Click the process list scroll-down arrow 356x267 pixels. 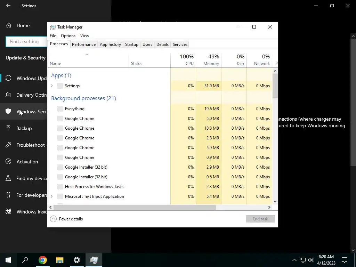click(275, 201)
